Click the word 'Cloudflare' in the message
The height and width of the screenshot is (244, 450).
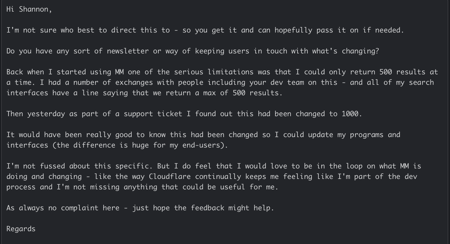coord(170,177)
